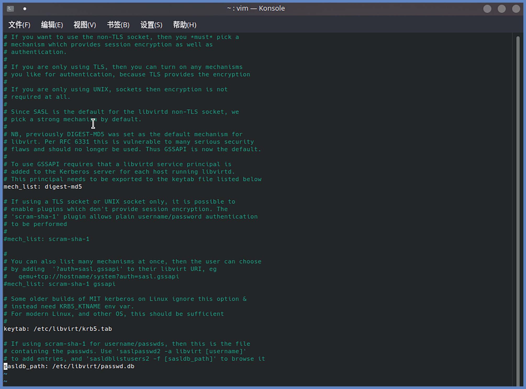Open the 文件(F) menu
Viewport: 526px width, 389px height.
pos(19,25)
